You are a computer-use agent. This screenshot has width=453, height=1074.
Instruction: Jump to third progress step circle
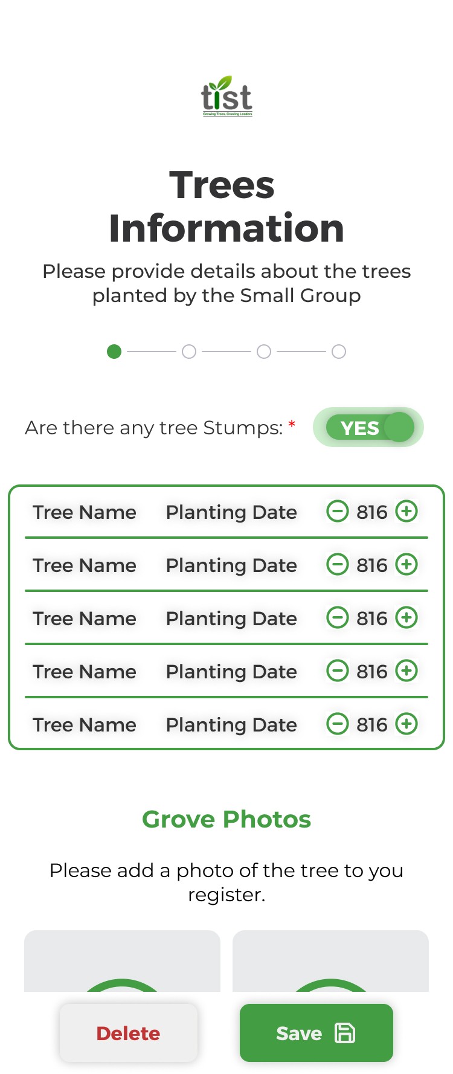click(264, 352)
